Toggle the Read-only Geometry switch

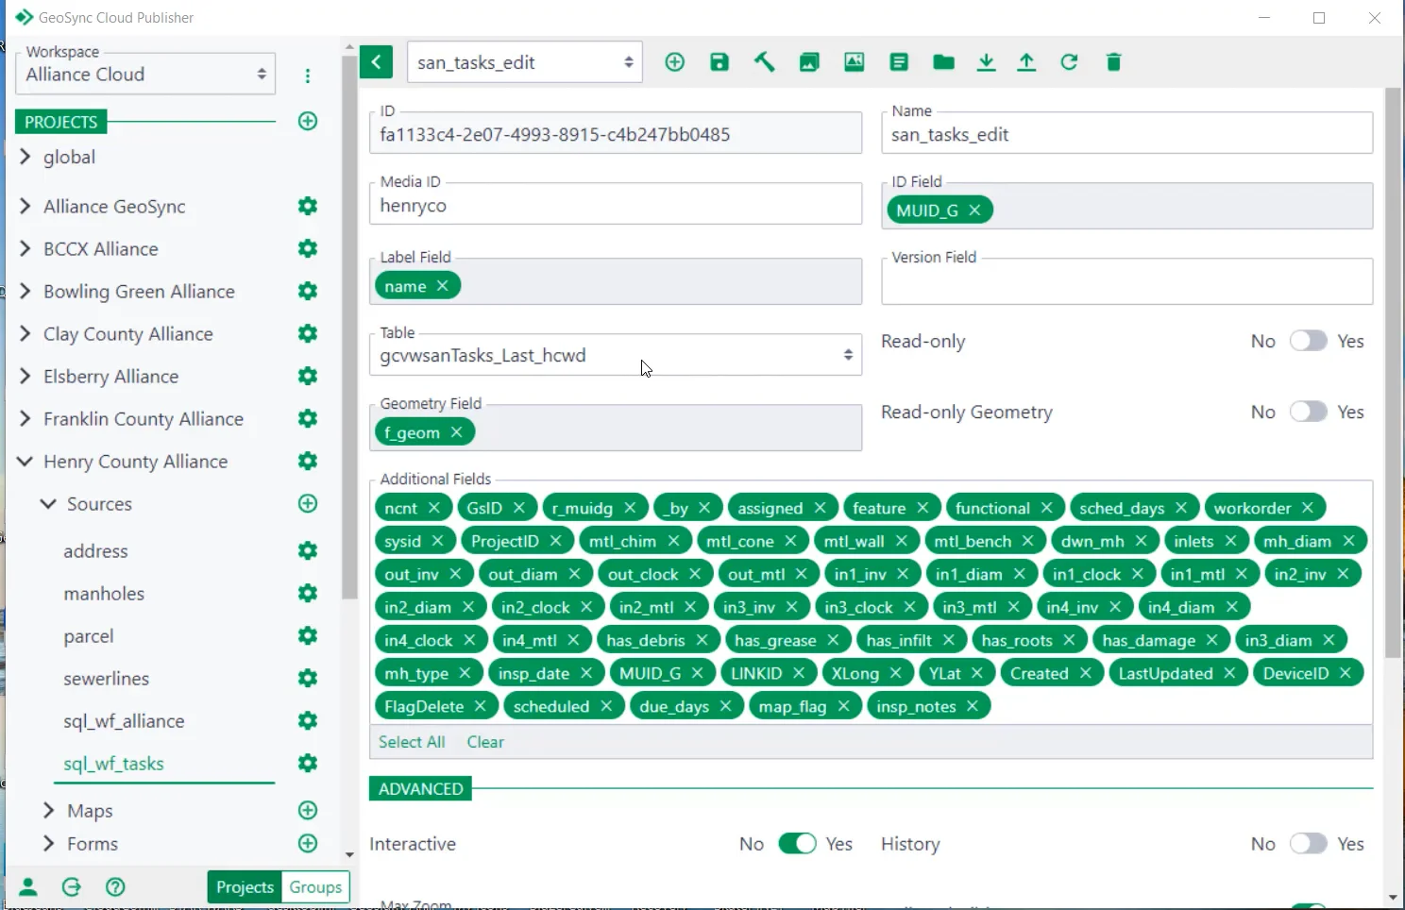tap(1308, 412)
